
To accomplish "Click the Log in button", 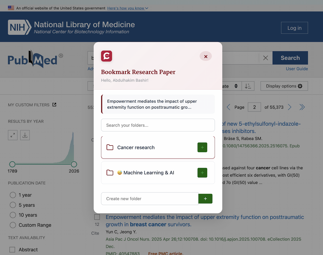I will click(294, 28).
